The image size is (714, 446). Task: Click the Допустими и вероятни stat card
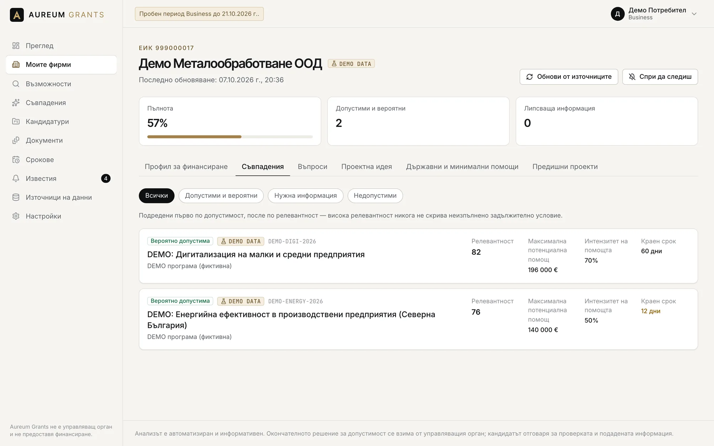(x=418, y=121)
